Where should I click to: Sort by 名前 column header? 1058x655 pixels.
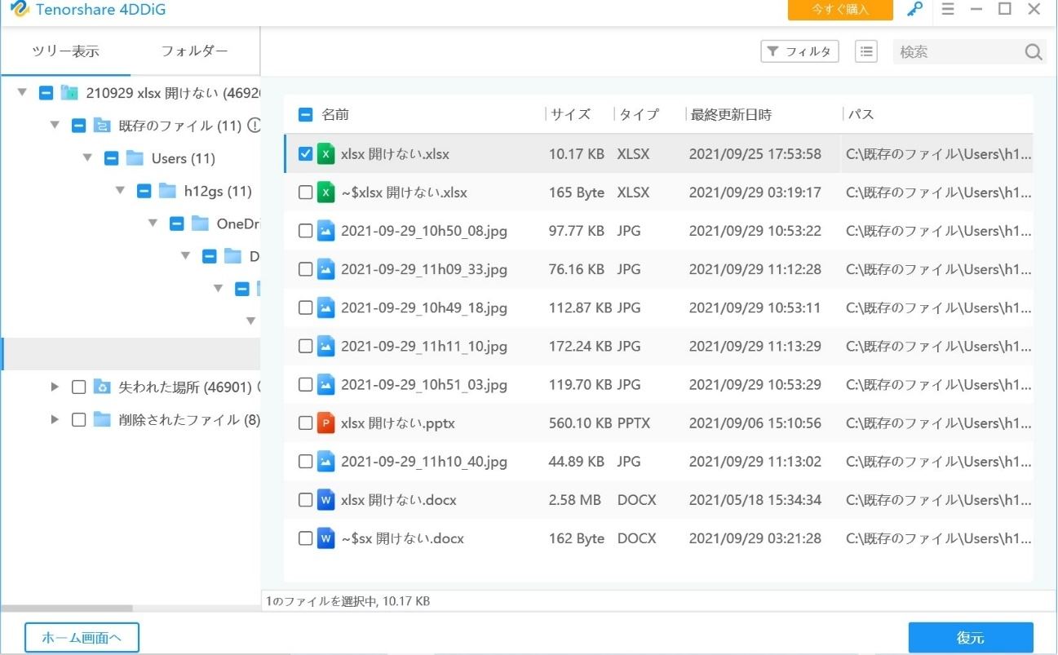[x=335, y=115]
